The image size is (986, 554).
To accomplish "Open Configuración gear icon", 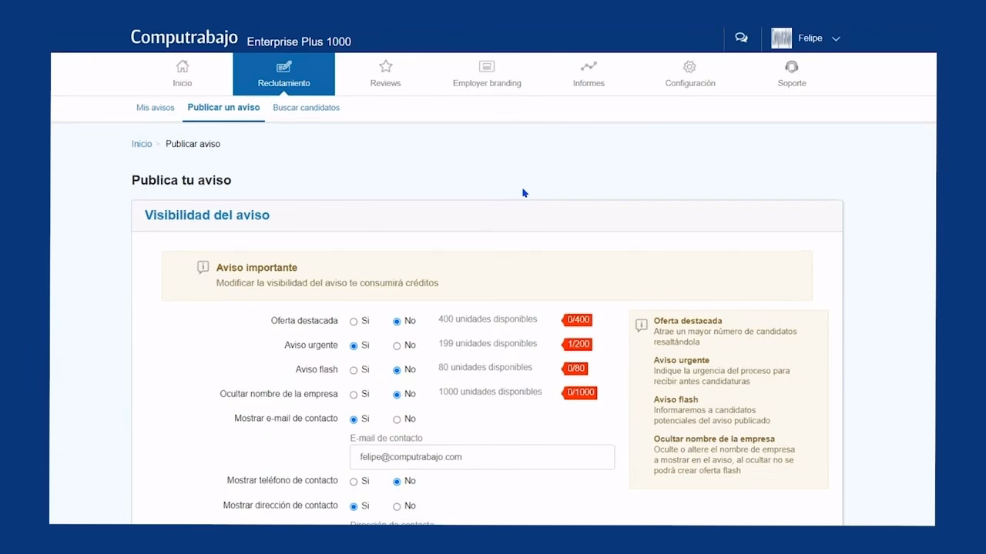I will coord(689,67).
